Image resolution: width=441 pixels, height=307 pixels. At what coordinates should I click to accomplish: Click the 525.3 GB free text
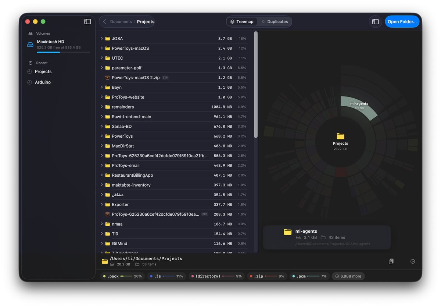59,47
